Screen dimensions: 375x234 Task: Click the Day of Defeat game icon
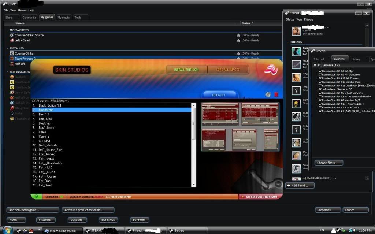(12, 93)
